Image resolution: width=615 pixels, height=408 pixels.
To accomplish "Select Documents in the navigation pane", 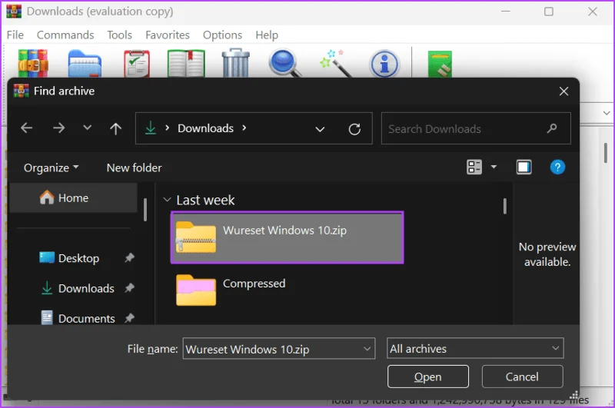I will [86, 318].
